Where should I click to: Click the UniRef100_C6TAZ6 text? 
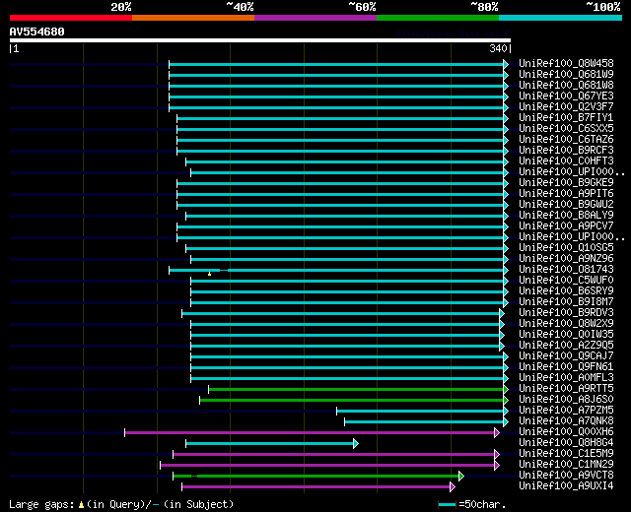(566, 139)
